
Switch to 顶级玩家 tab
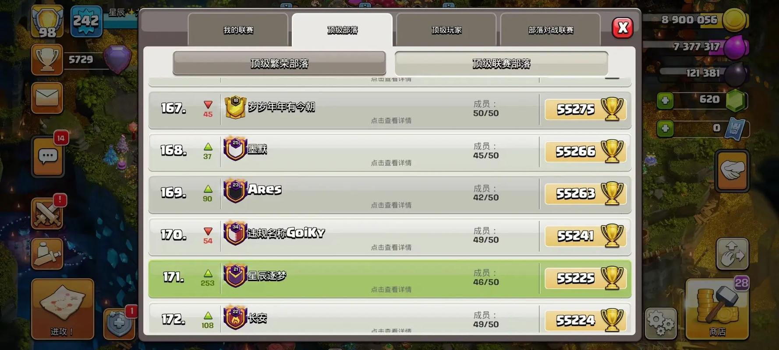446,30
